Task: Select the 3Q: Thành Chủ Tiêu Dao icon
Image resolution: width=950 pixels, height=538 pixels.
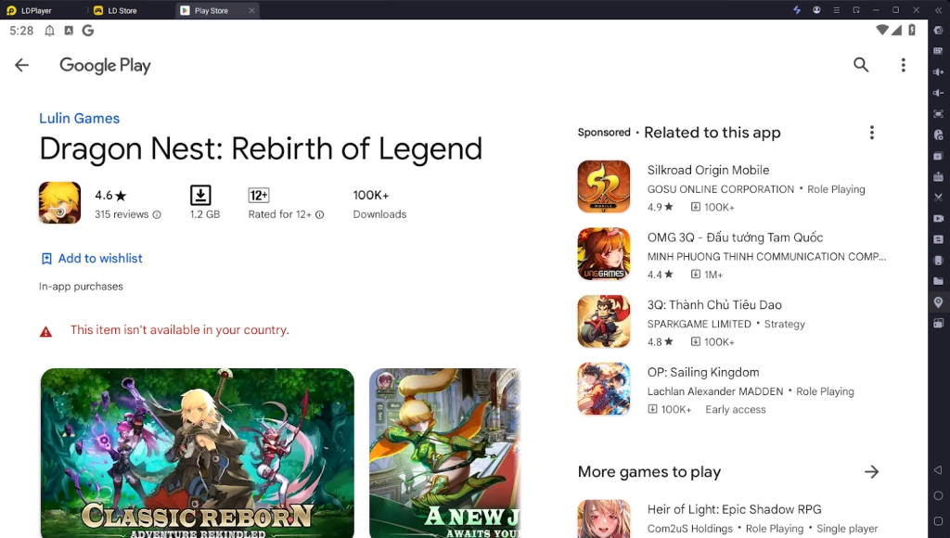Action: [603, 321]
